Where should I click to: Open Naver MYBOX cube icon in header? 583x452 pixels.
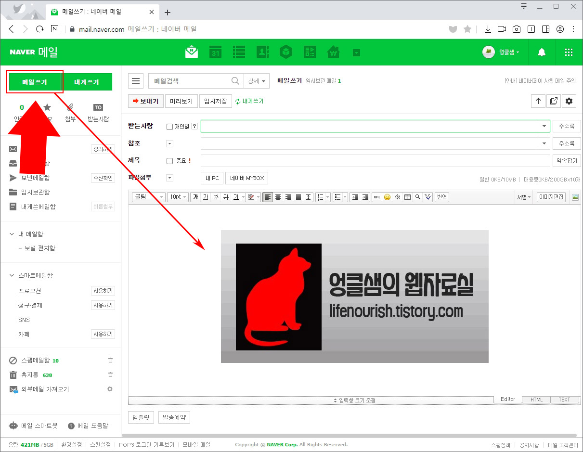click(286, 52)
